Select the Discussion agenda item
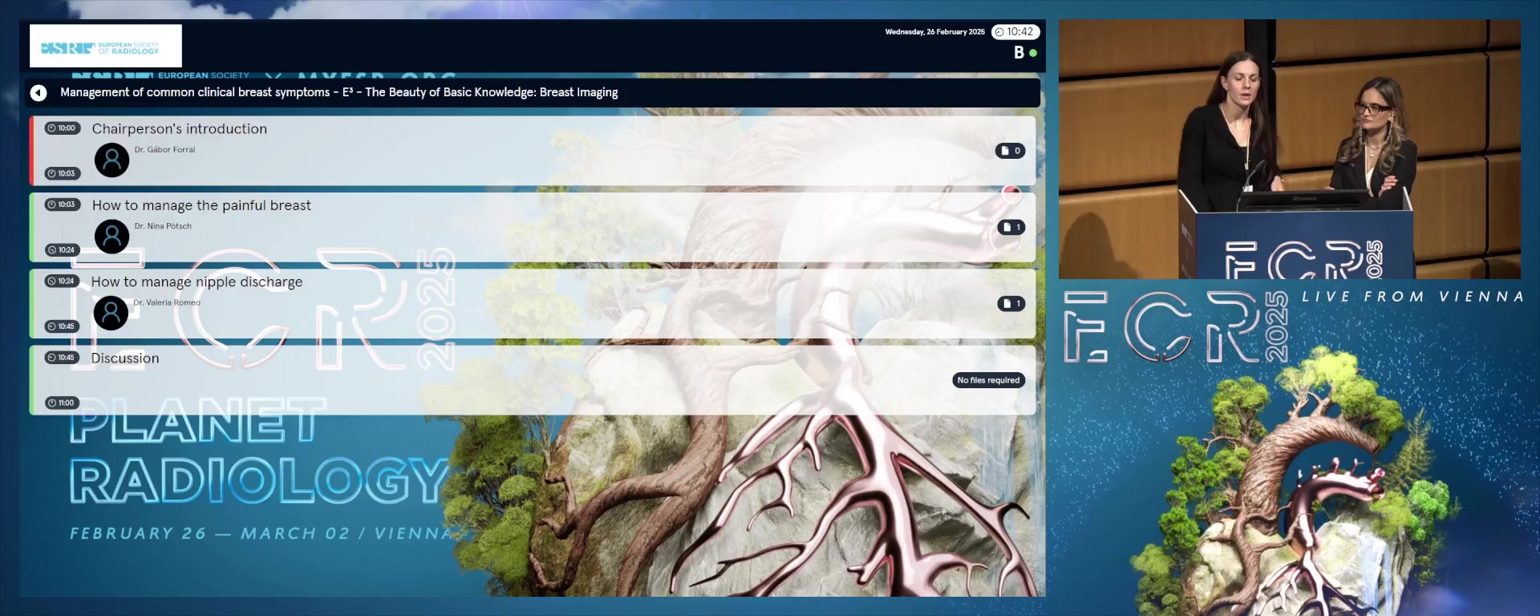 point(533,380)
